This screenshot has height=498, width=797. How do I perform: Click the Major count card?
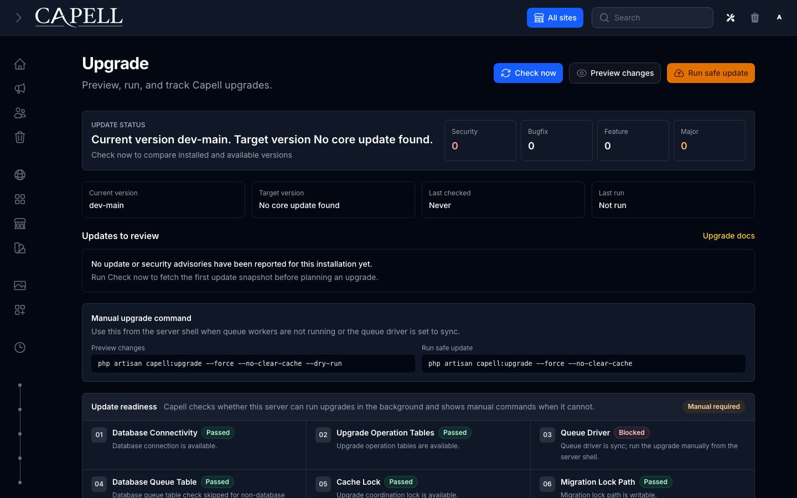(710, 141)
